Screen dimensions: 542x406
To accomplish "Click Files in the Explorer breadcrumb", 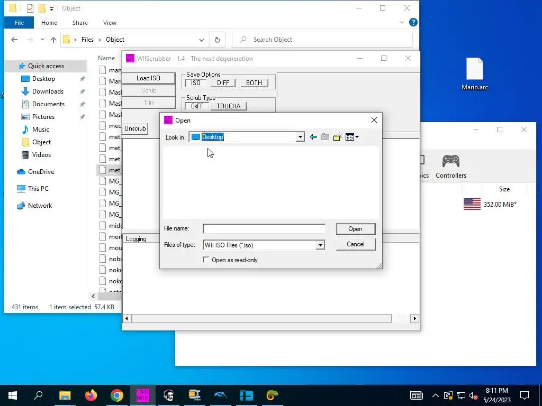I will pyautogui.click(x=87, y=40).
